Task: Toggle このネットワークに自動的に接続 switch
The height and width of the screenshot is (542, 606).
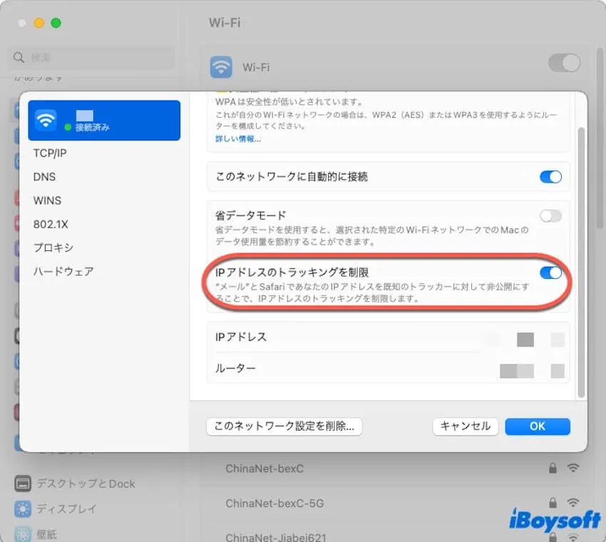Action: [x=550, y=177]
